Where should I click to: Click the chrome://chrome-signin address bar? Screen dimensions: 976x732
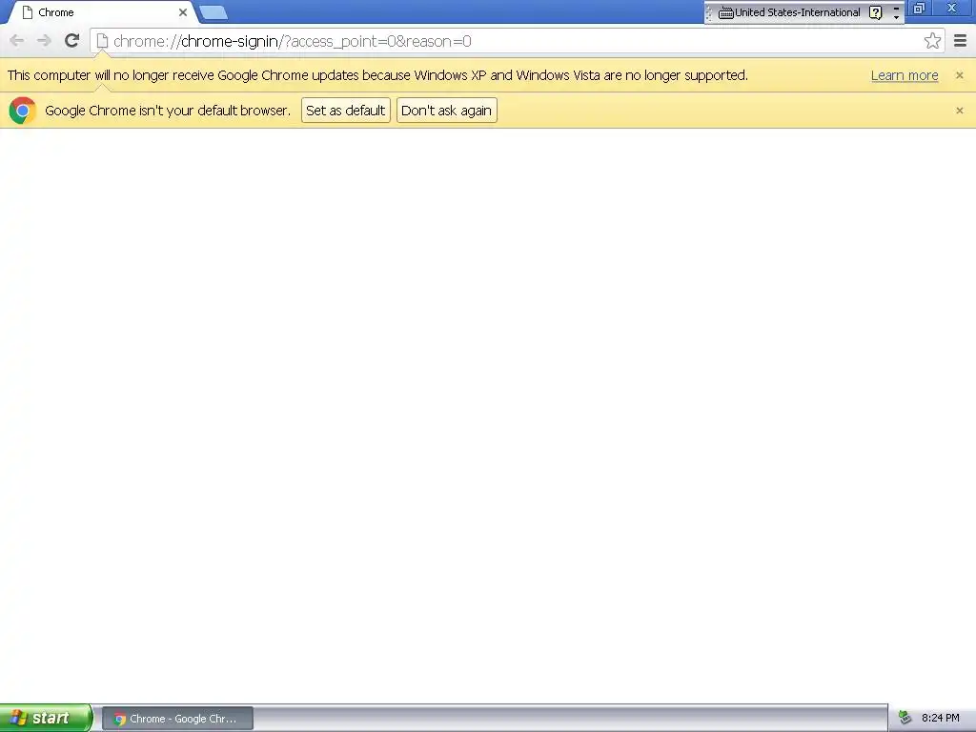(517, 41)
